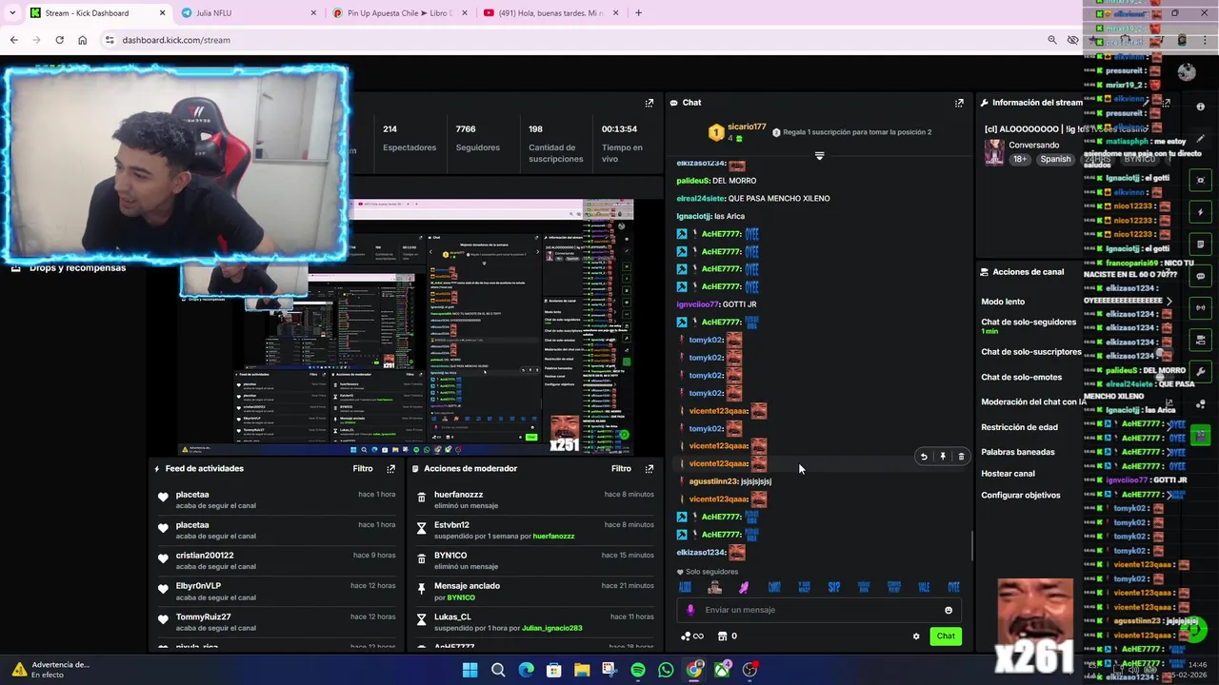Open the channel points infinity icon

pyautogui.click(x=692, y=636)
